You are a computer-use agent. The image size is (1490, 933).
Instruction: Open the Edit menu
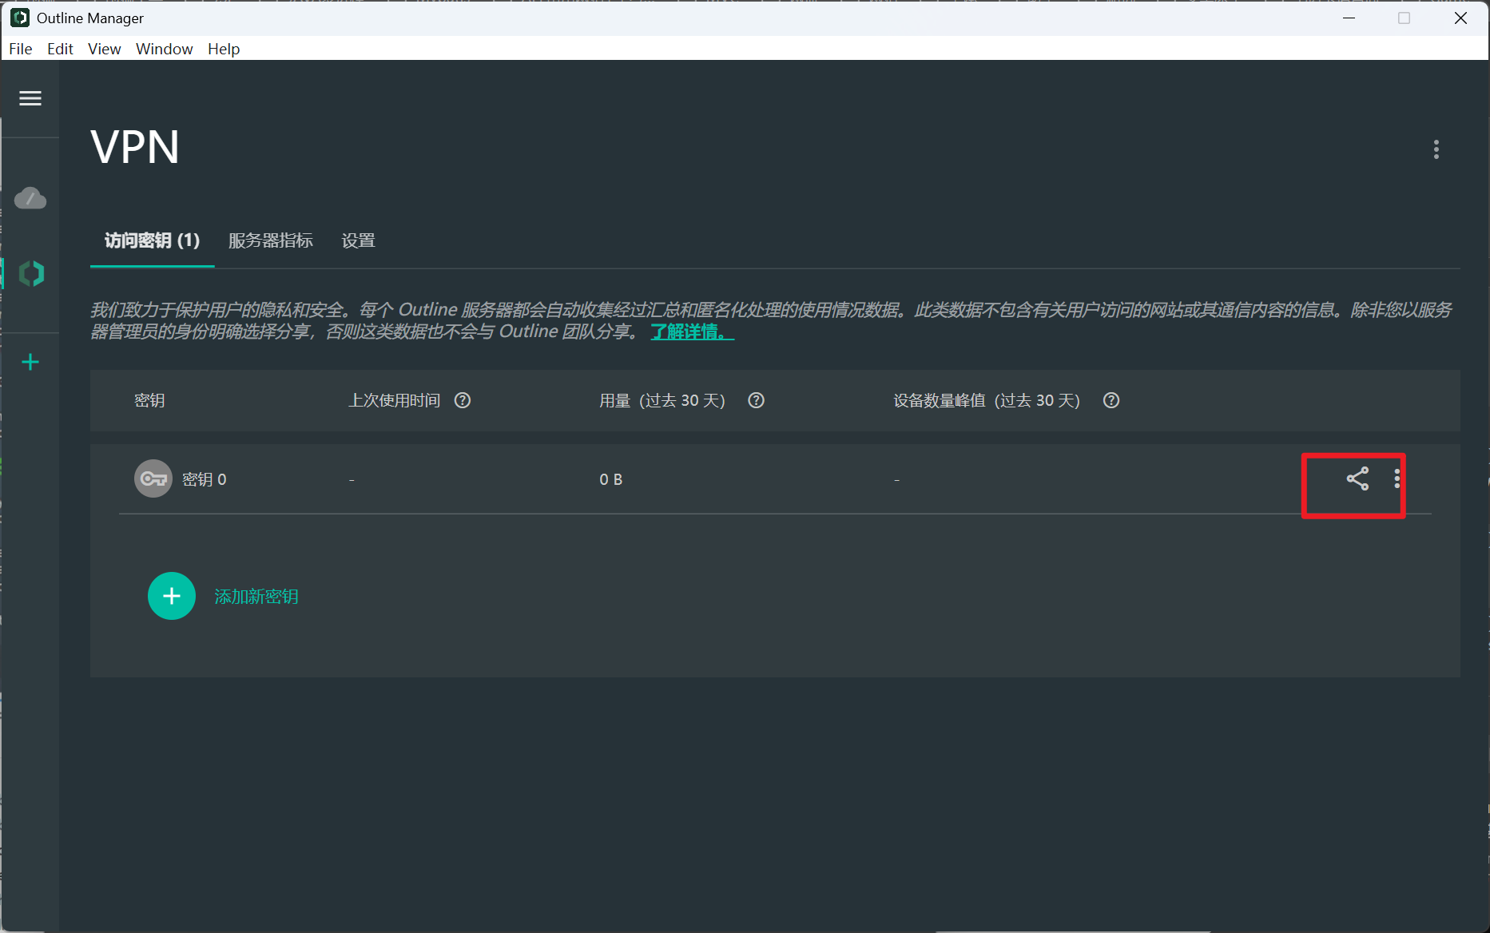[60, 49]
